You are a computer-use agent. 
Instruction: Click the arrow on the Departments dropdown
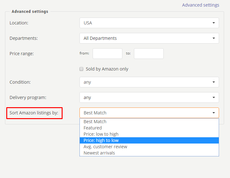coord(214,38)
